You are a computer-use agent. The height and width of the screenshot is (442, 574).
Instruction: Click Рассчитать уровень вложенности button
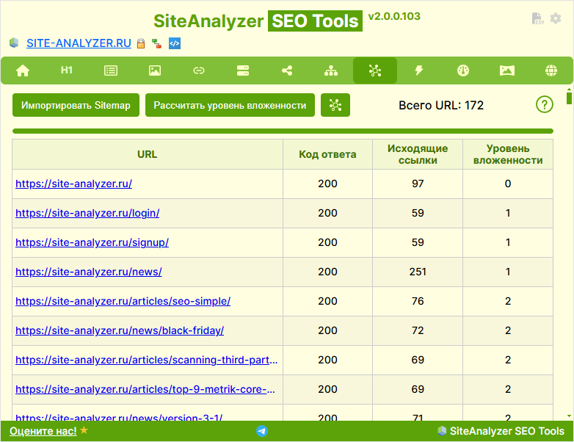coord(230,105)
